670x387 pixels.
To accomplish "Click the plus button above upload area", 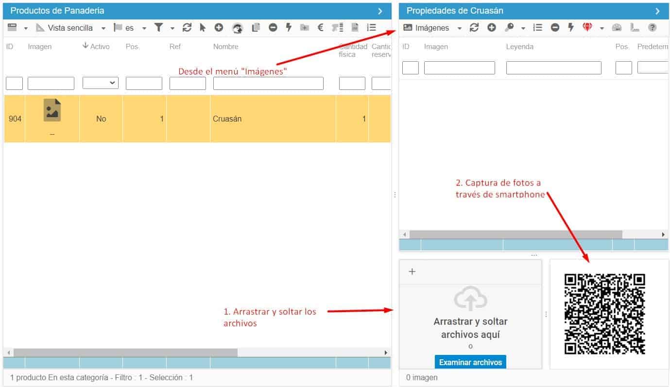I will click(x=412, y=271).
